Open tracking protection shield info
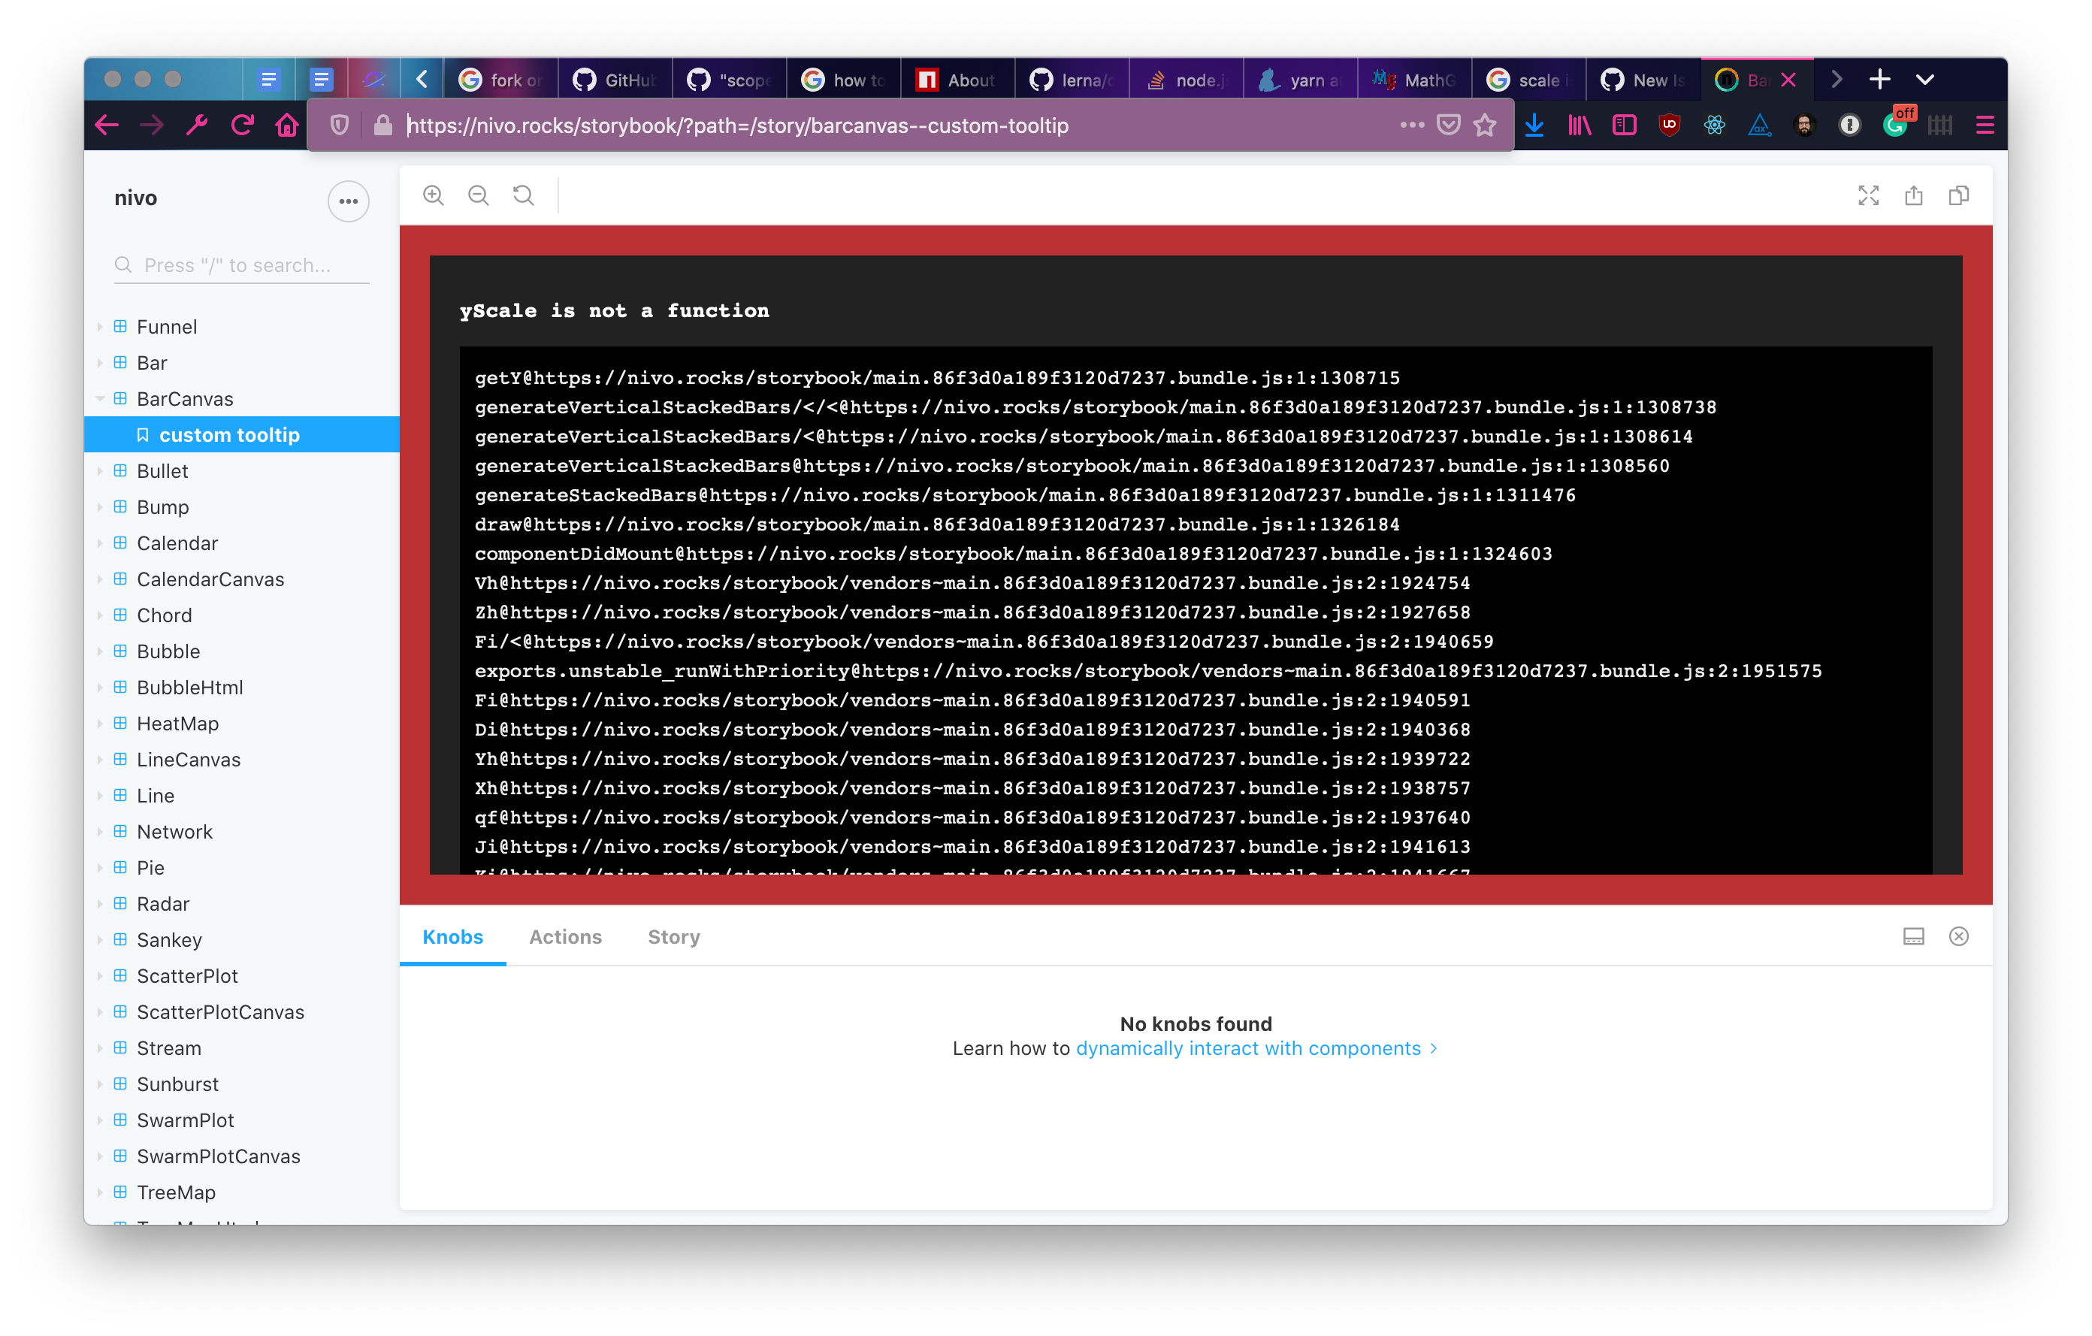 [340, 125]
